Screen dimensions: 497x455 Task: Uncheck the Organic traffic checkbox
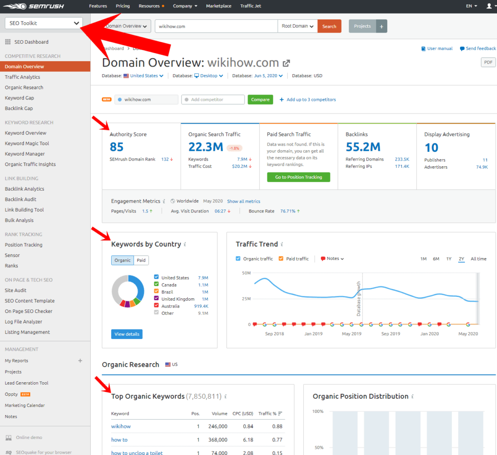238,259
